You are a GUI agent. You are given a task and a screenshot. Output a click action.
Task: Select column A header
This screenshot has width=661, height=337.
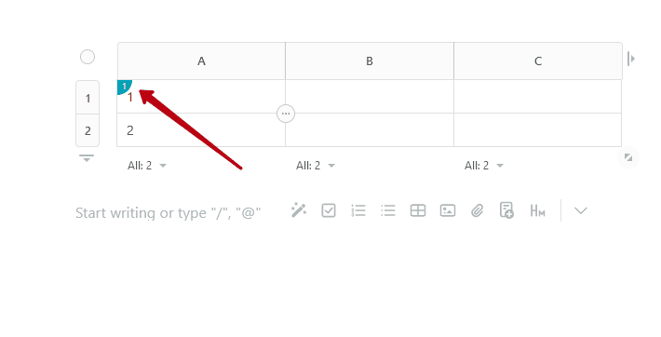[201, 61]
